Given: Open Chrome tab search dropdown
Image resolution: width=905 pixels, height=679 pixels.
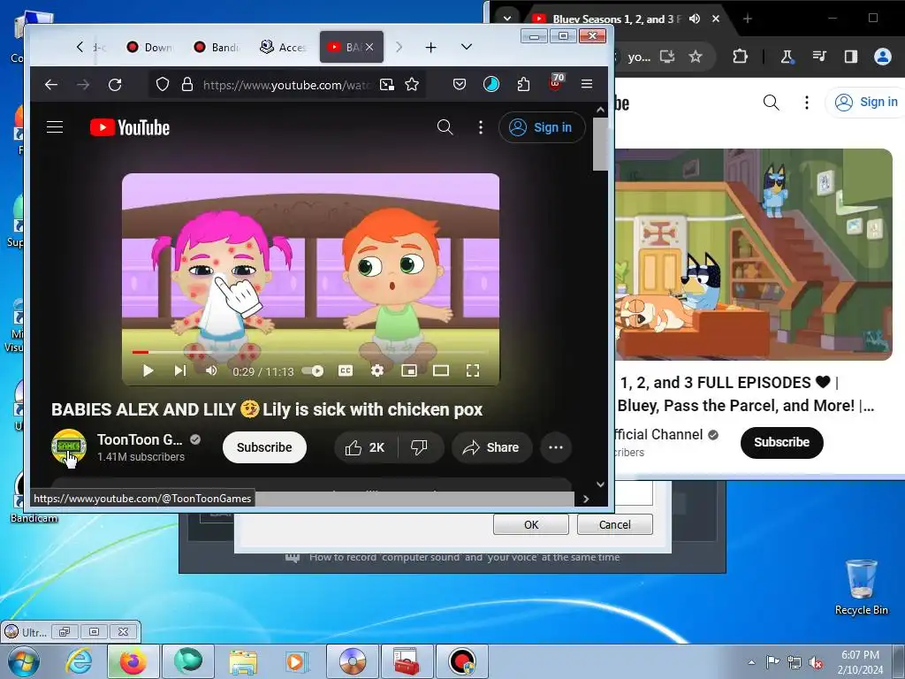Looking at the screenshot, I should pos(507,19).
